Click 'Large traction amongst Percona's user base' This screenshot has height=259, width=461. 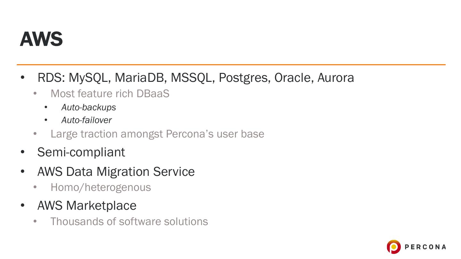click(x=157, y=134)
